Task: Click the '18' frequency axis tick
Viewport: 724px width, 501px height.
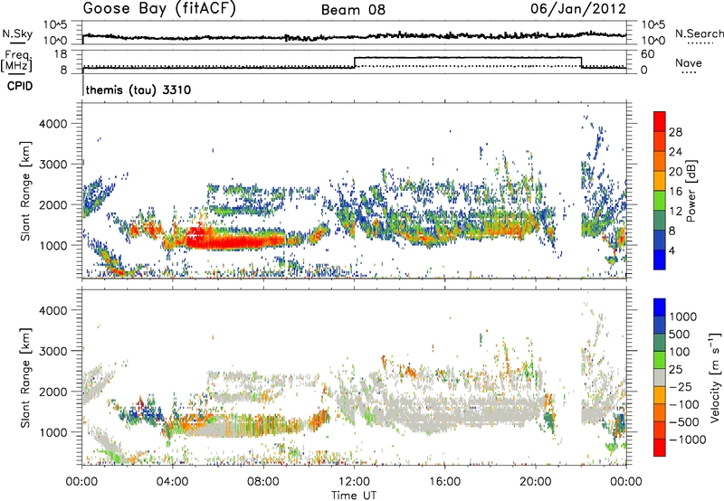Action: 61,54
